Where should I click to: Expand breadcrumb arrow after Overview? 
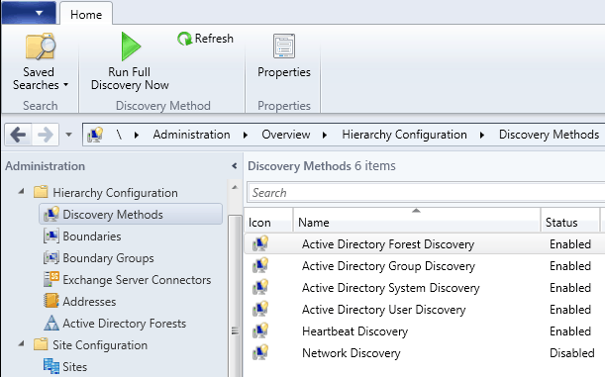[325, 135]
